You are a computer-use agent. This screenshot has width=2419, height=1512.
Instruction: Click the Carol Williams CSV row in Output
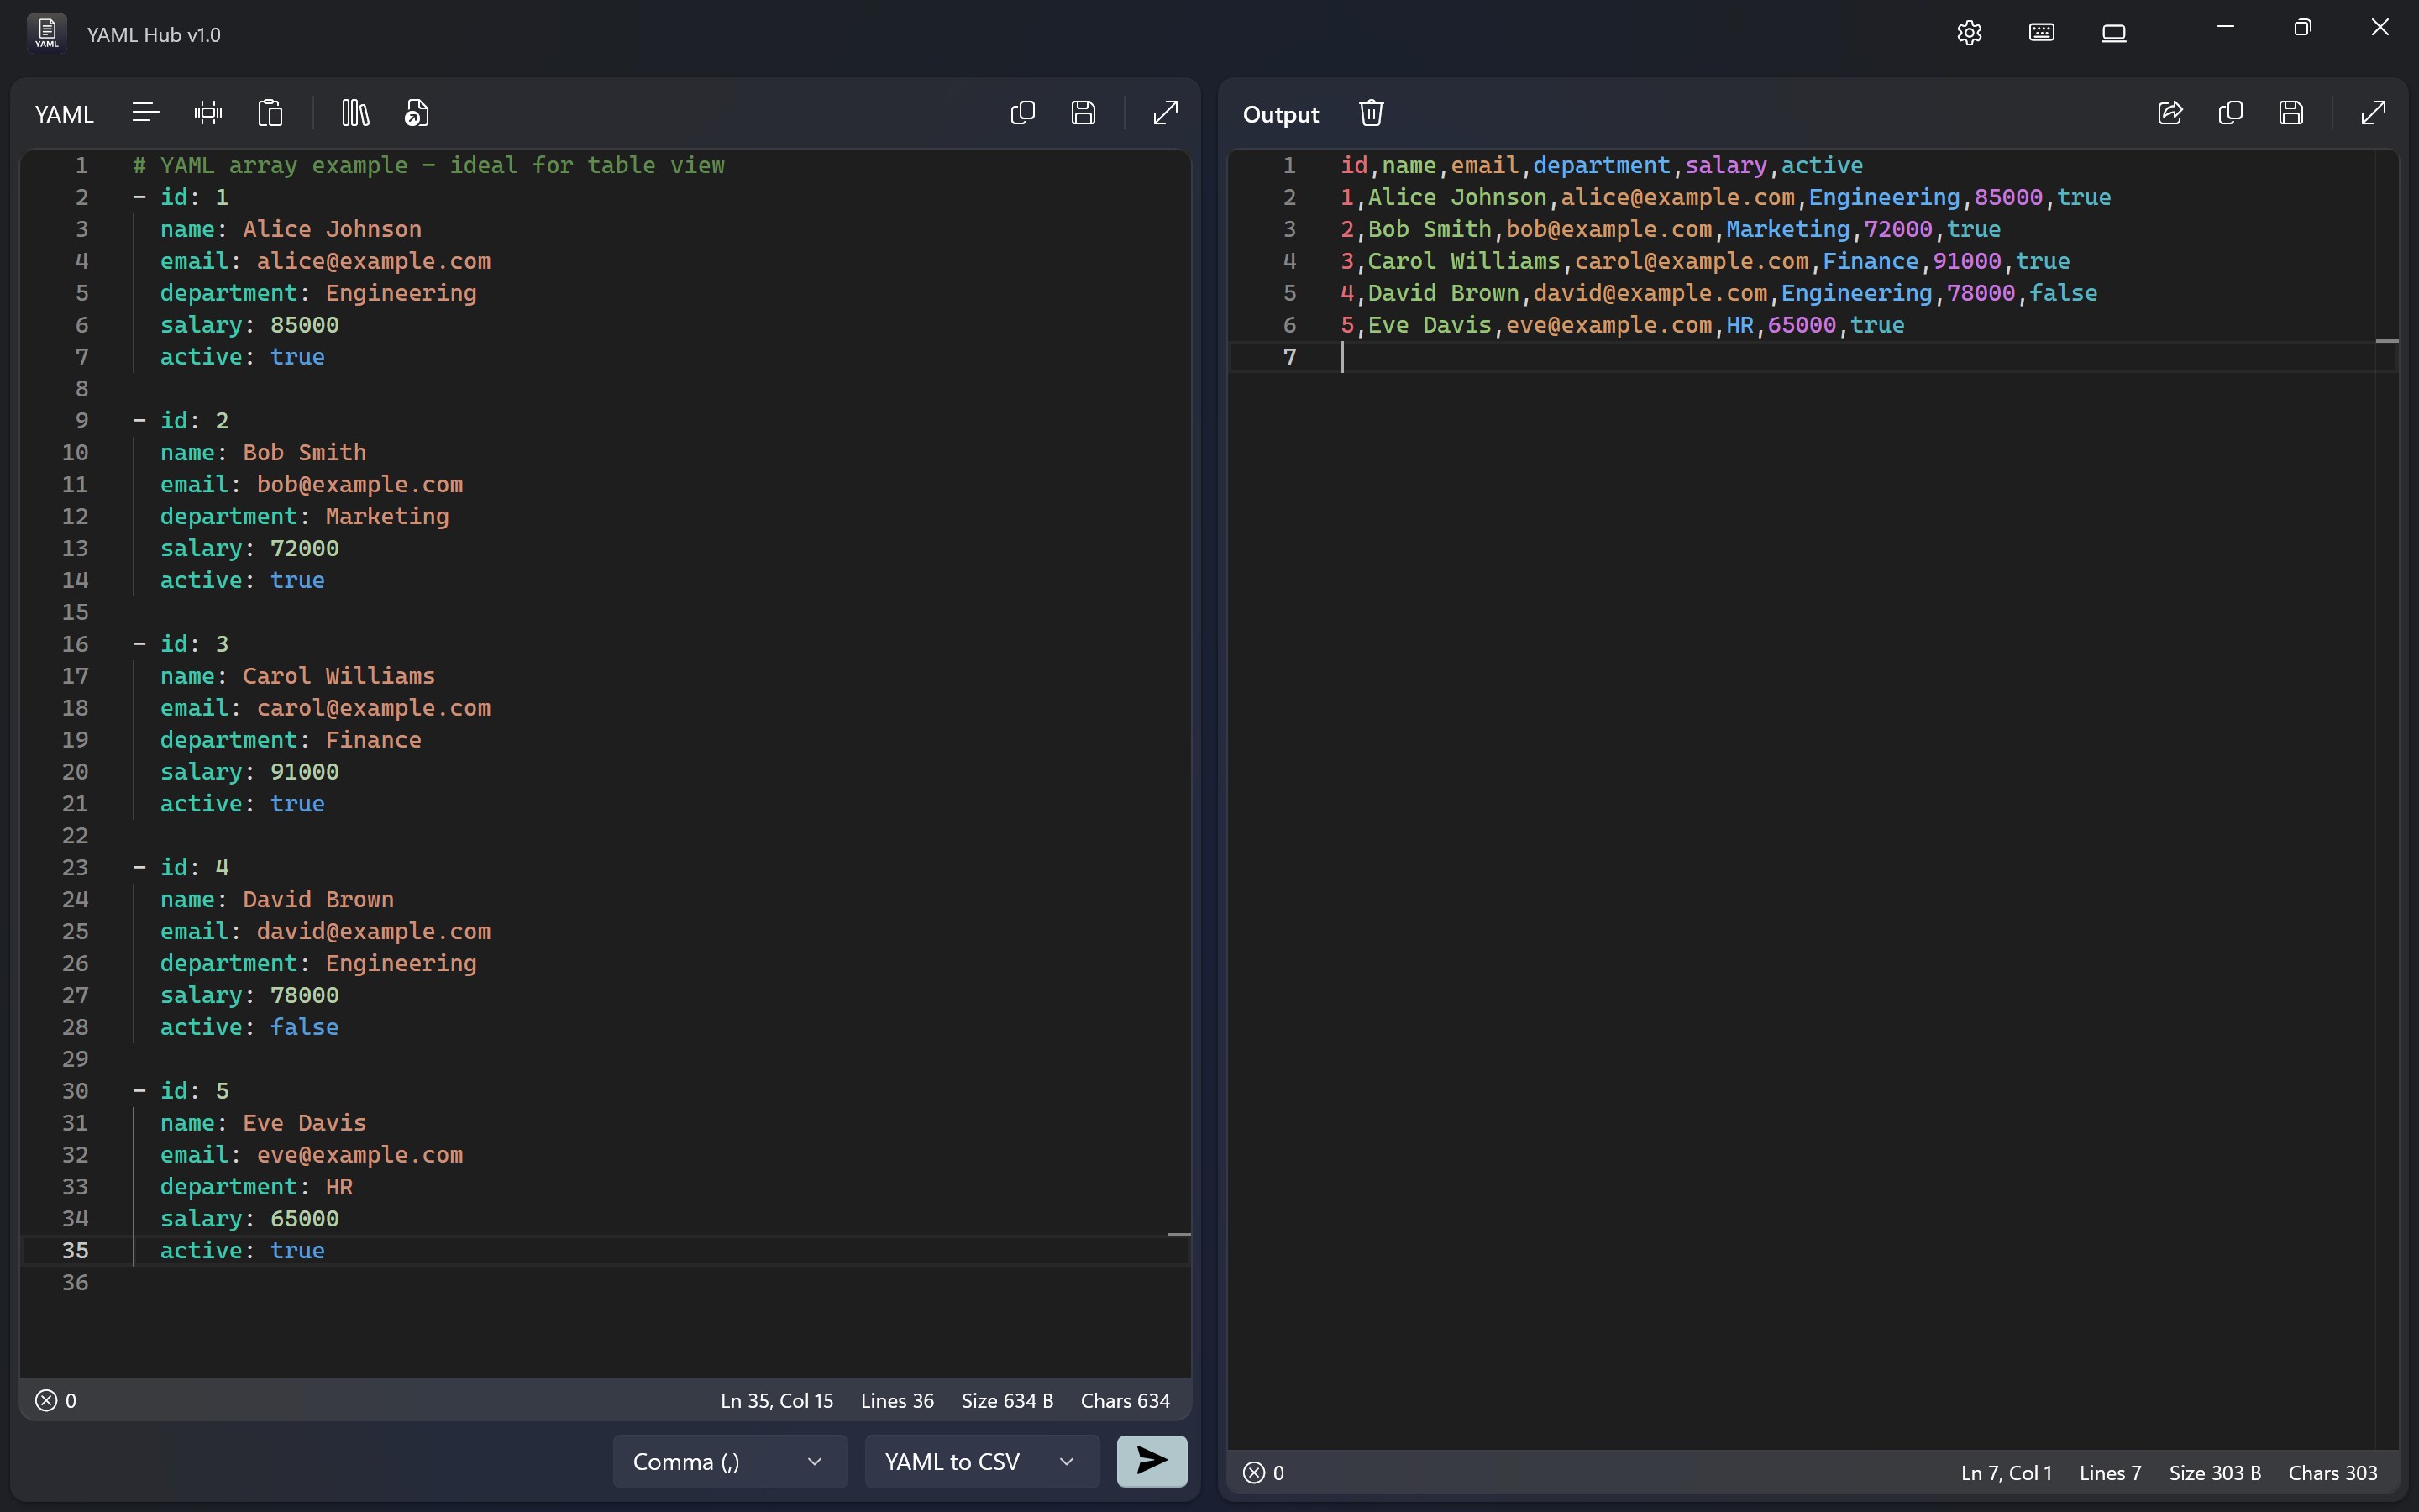[x=1705, y=261]
